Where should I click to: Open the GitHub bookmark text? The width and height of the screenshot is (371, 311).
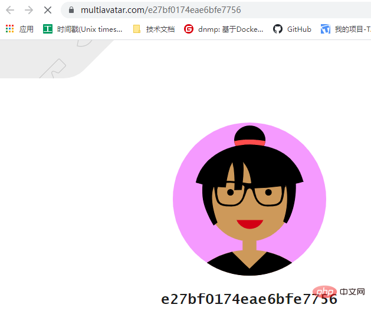point(299,29)
